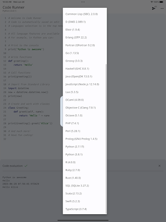
Task: Pick Erlang (OTP 22.2)
Action: click(85, 37)
